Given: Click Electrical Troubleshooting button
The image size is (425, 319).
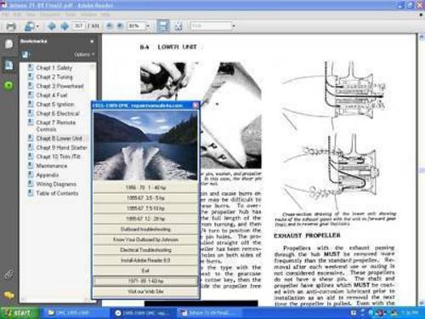Looking at the screenshot, I should (145, 250).
